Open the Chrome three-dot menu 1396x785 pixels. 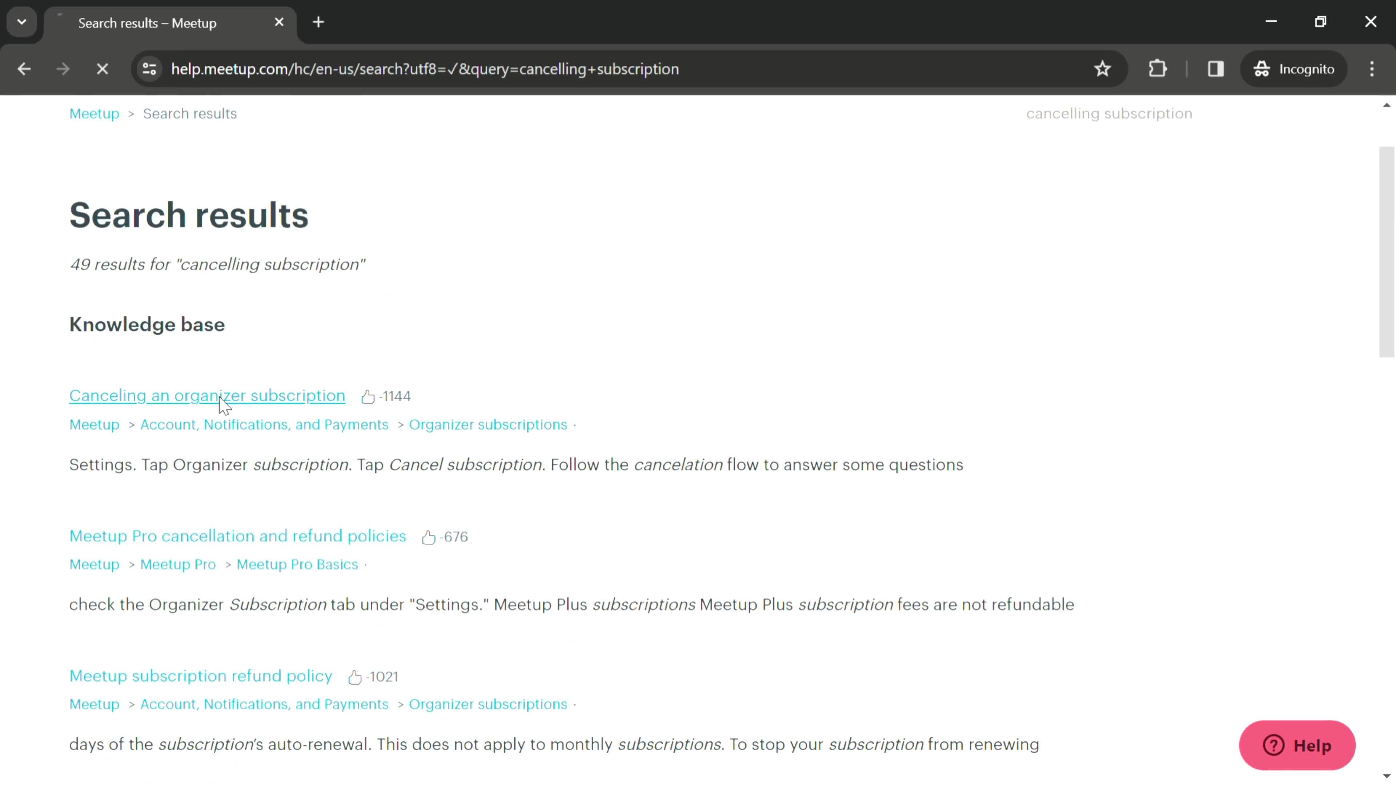pos(1372,69)
